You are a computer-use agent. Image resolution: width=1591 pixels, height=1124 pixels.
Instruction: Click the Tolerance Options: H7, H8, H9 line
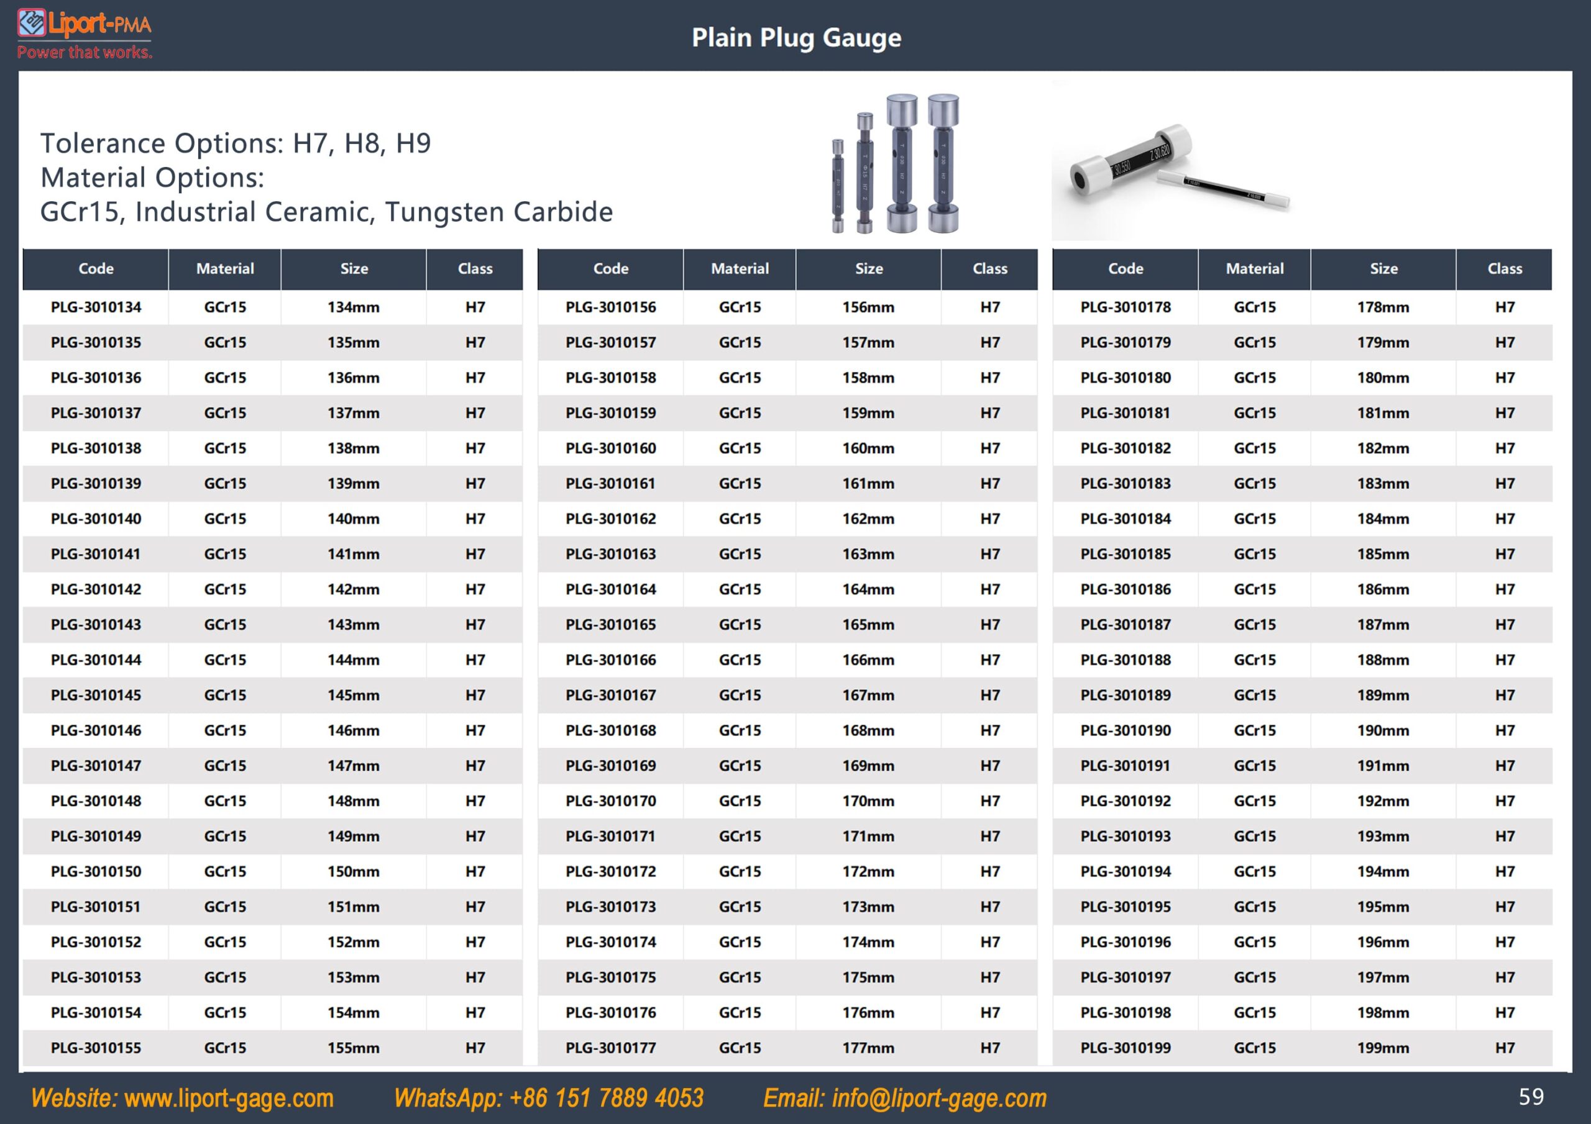[x=236, y=143]
